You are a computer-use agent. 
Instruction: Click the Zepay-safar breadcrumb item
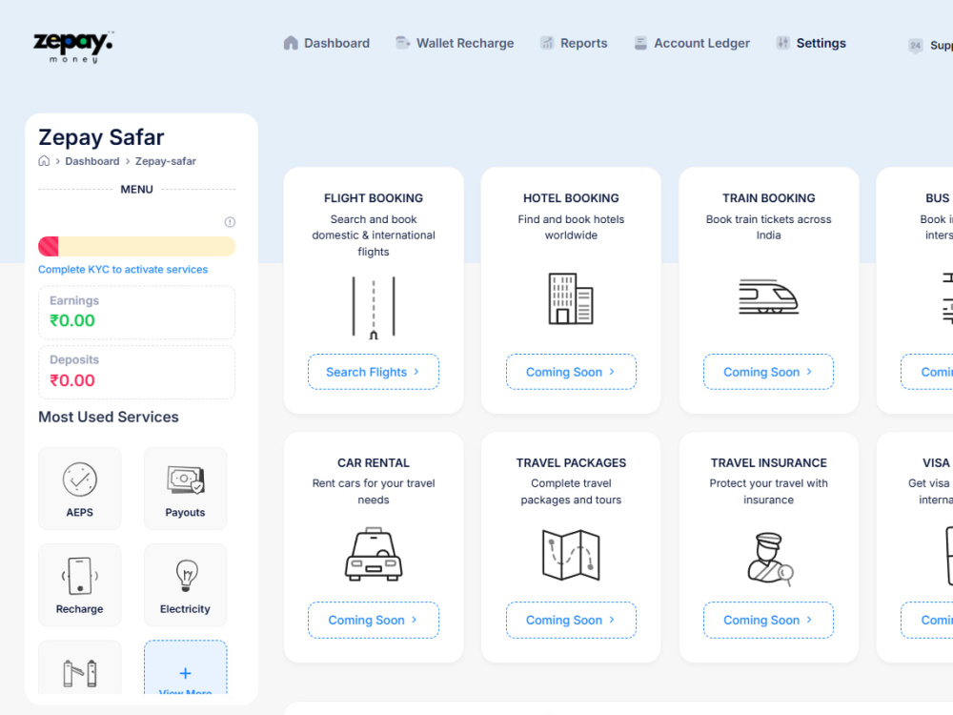[165, 161]
